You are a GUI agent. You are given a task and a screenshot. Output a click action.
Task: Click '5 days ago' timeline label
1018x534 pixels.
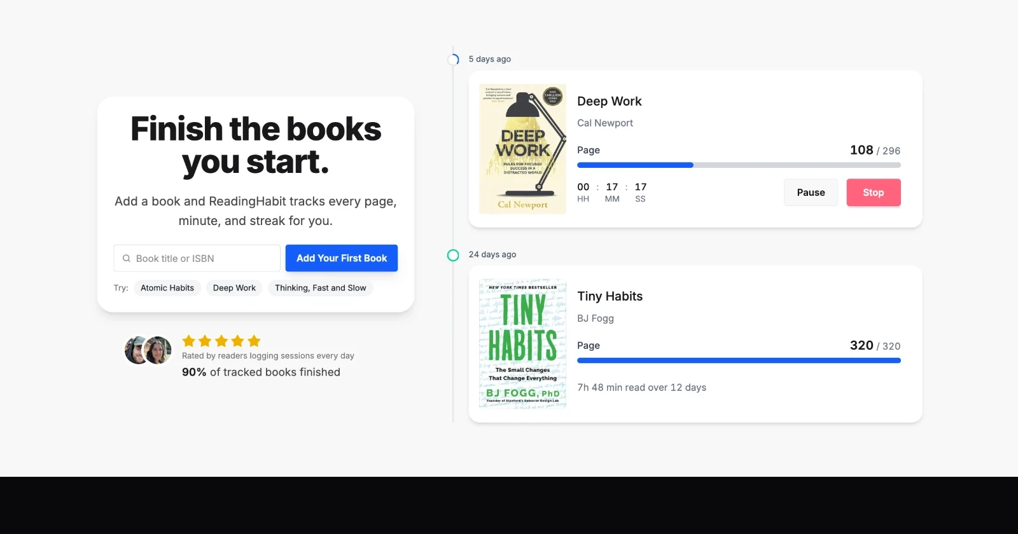point(490,59)
